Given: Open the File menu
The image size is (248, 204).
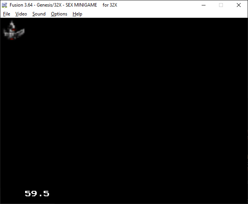Looking at the screenshot, I should 7,14.
